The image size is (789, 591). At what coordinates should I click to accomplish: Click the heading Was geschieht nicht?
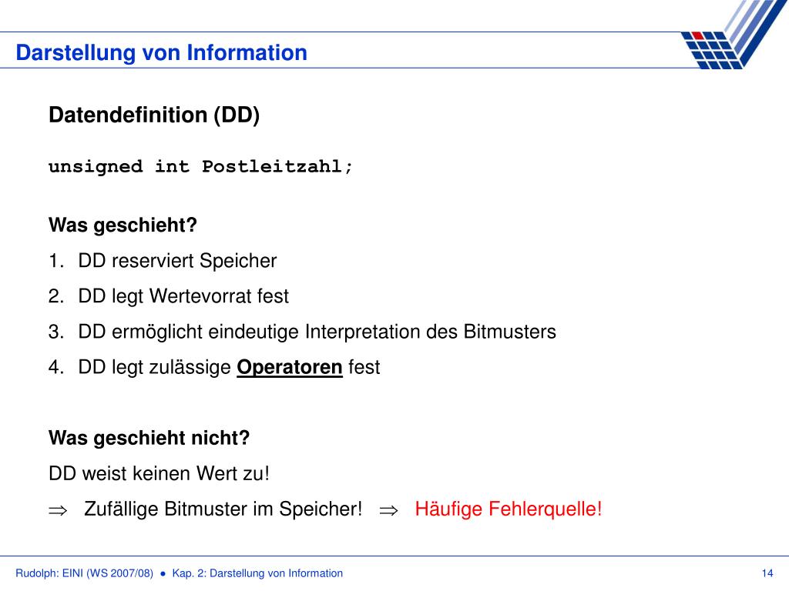pyautogui.click(x=149, y=438)
